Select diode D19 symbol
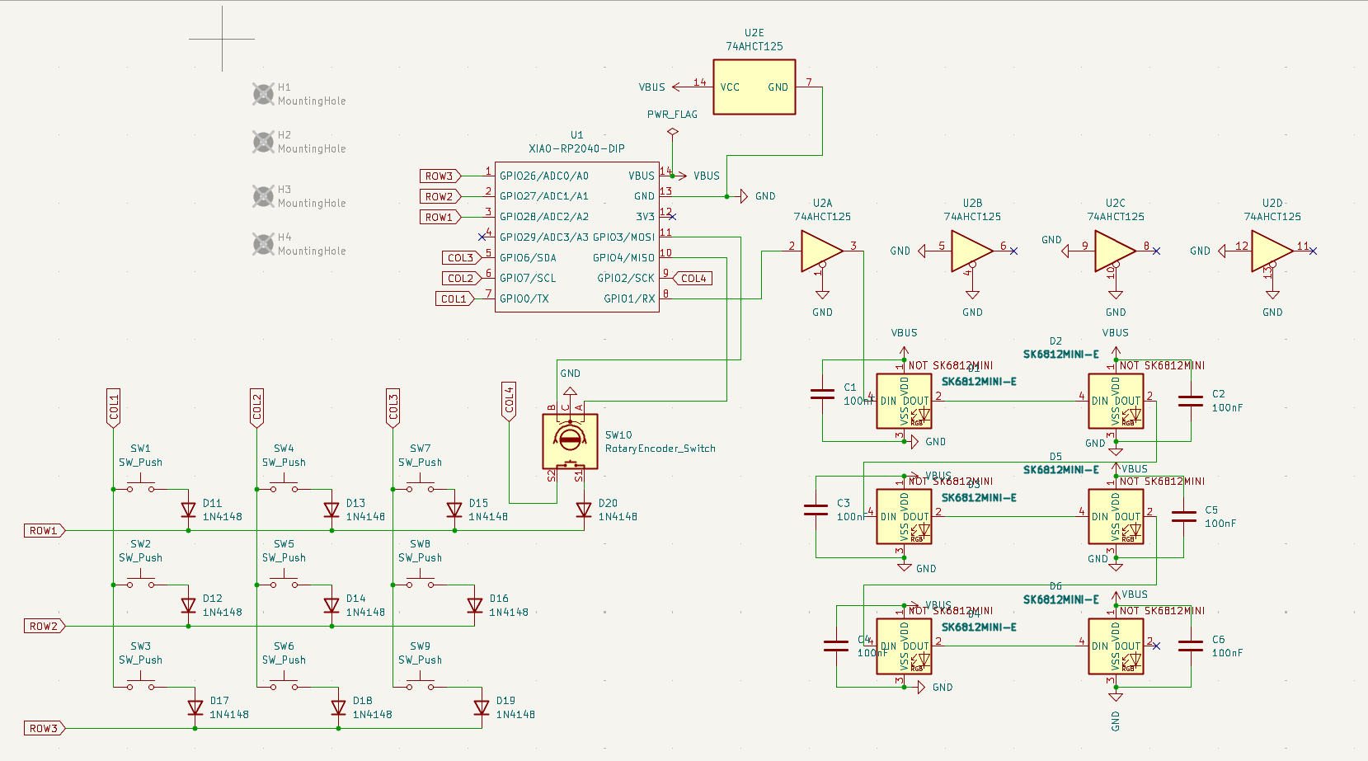The height and width of the screenshot is (761, 1368). point(482,708)
